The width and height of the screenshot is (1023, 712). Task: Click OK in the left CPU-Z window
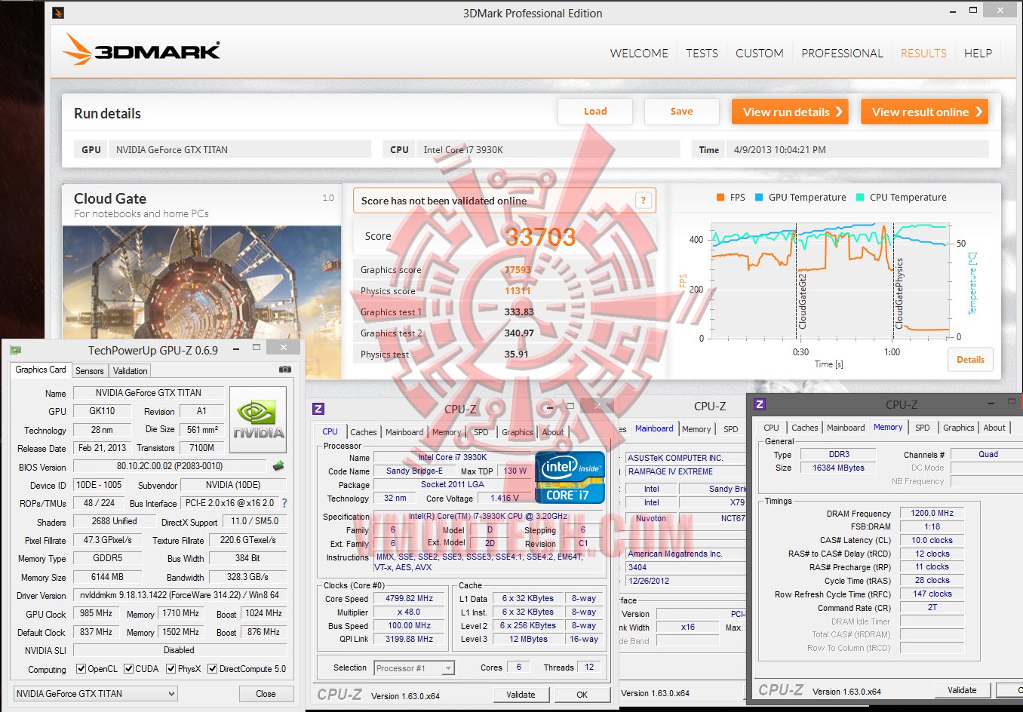coord(582,695)
